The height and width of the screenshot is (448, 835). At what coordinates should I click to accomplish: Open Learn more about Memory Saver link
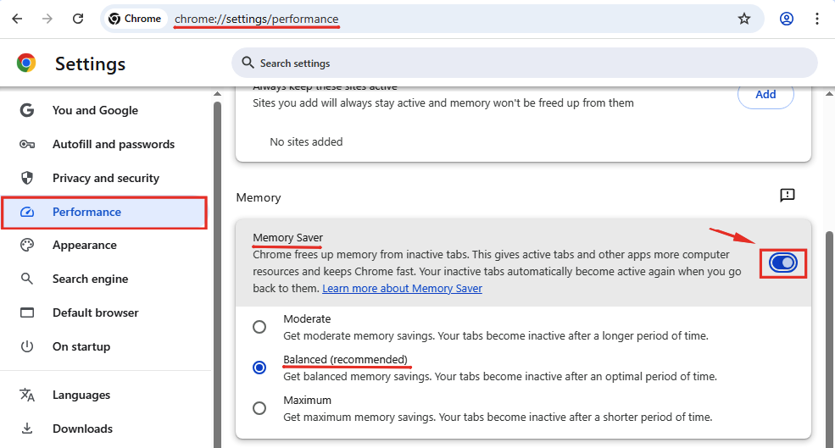[x=402, y=289]
